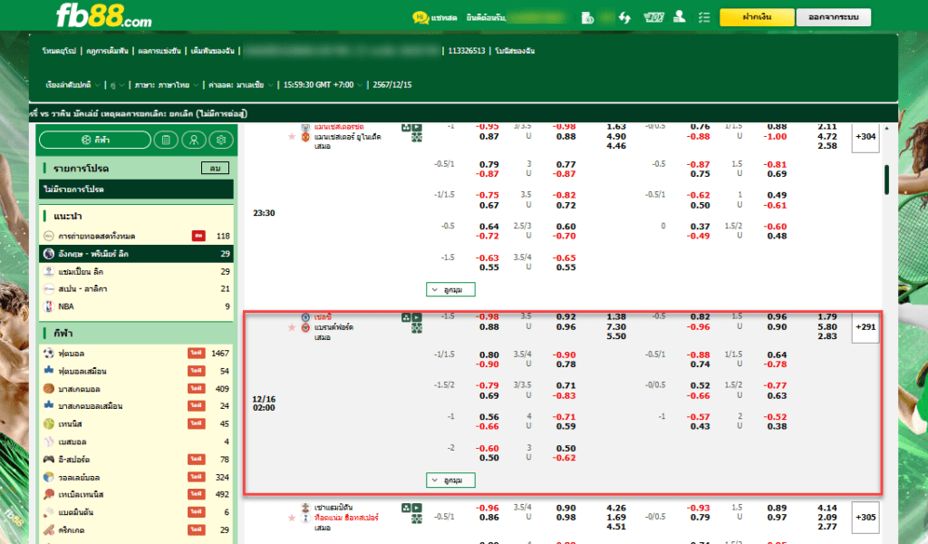Click the wallet balance icon in header
This screenshot has width=928, height=544.
[x=587, y=18]
